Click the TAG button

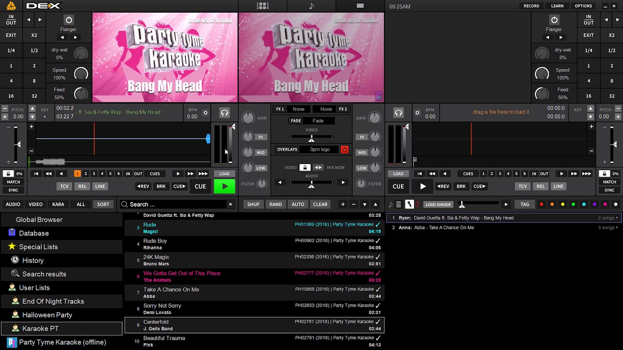click(525, 205)
